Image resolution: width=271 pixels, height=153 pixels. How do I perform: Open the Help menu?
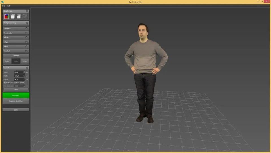click(x=9, y=6)
